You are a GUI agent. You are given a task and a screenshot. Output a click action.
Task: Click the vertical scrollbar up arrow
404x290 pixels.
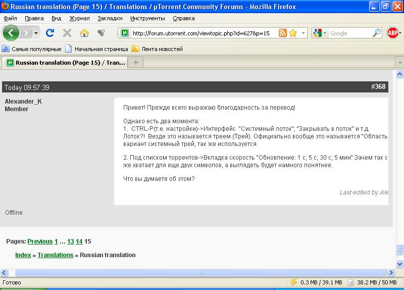(x=399, y=74)
